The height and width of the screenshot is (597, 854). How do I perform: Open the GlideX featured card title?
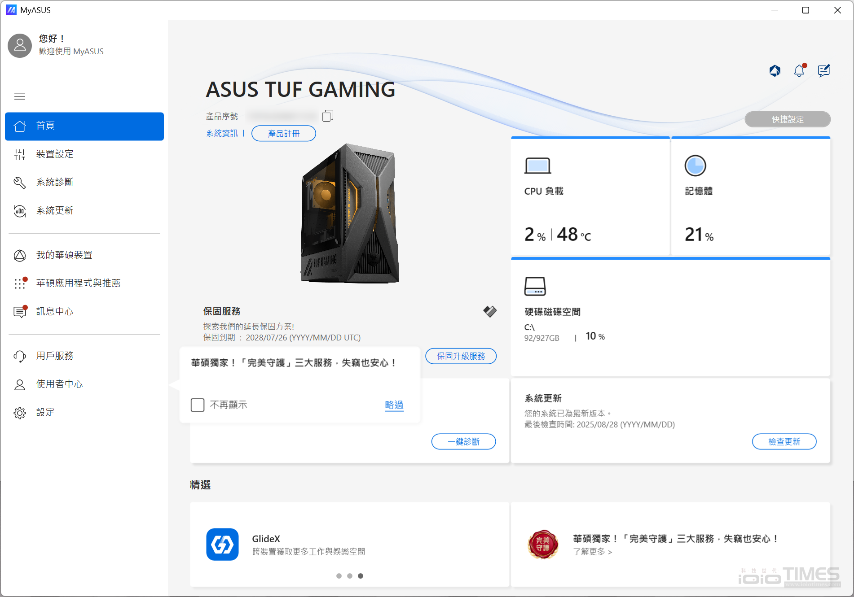tap(266, 539)
